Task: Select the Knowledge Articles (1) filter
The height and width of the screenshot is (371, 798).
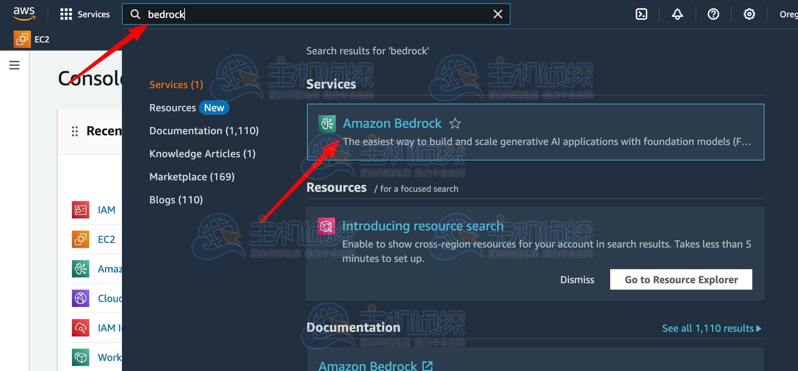Action: tap(202, 154)
